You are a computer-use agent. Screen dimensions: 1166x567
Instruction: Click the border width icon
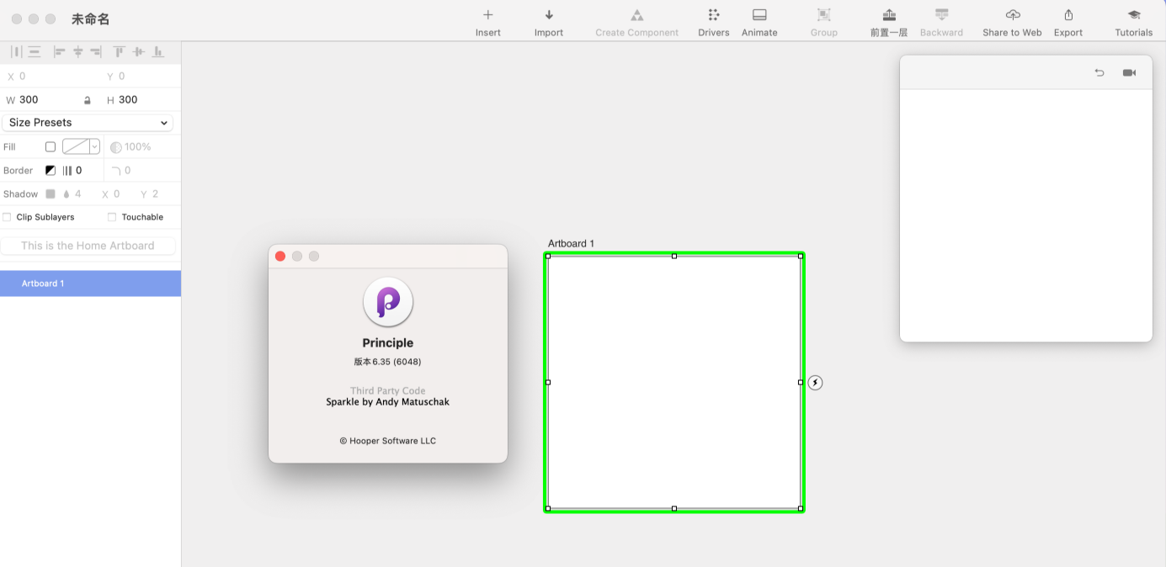coord(67,171)
